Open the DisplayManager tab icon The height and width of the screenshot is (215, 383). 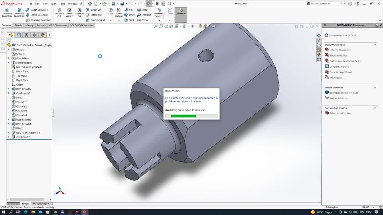click(x=43, y=35)
